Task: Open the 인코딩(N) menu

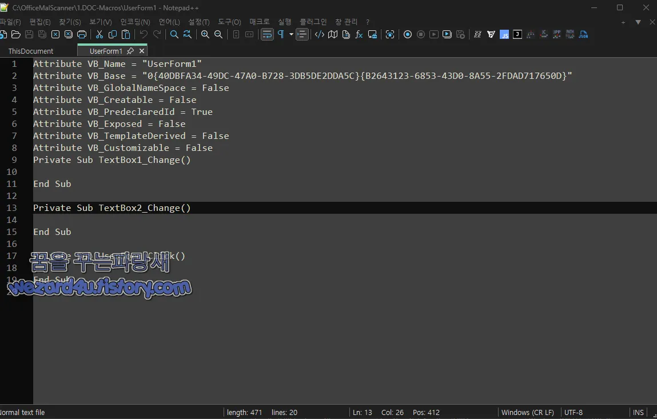Action: [135, 22]
